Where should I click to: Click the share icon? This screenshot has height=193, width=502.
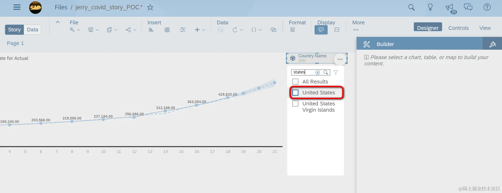pyautogui.click(x=128, y=30)
